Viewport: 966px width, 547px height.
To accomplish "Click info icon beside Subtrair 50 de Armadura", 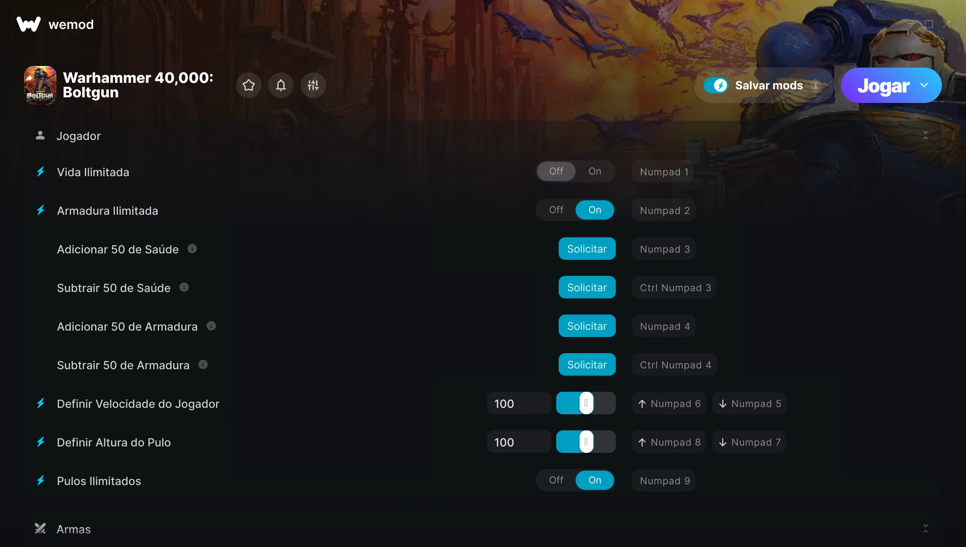I will 203,364.
